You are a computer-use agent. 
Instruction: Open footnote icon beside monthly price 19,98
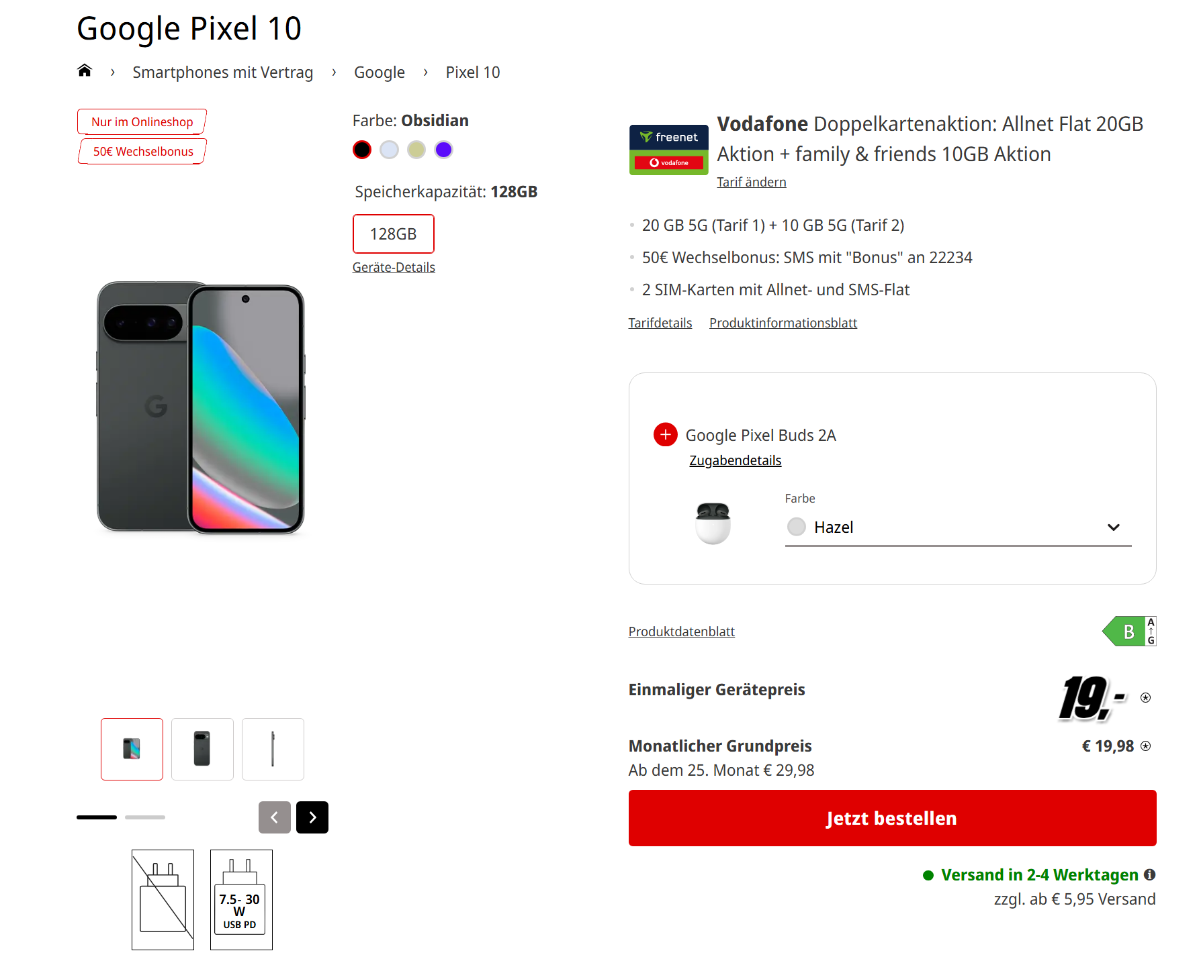(x=1146, y=746)
